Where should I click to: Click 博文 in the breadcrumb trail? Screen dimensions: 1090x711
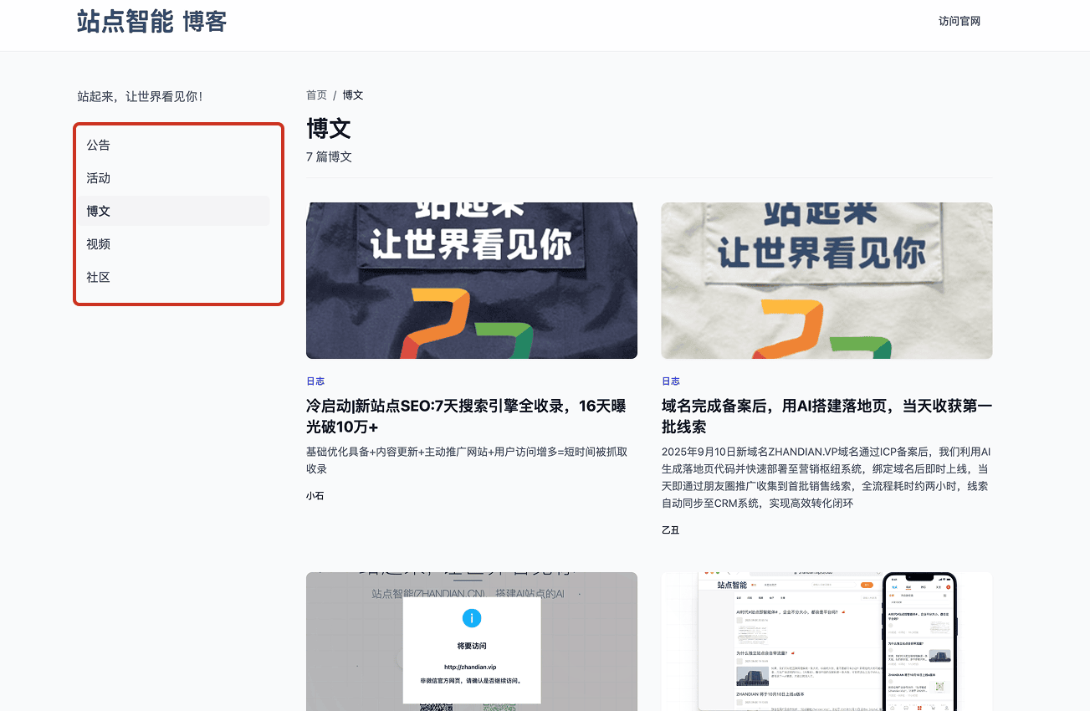(353, 95)
